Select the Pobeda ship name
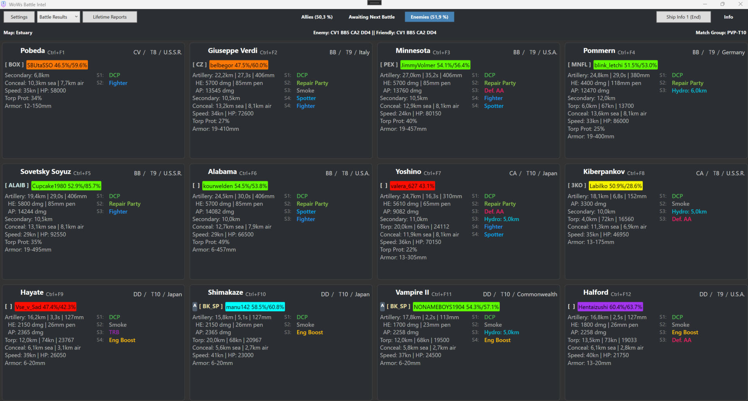The image size is (748, 401). coord(32,51)
